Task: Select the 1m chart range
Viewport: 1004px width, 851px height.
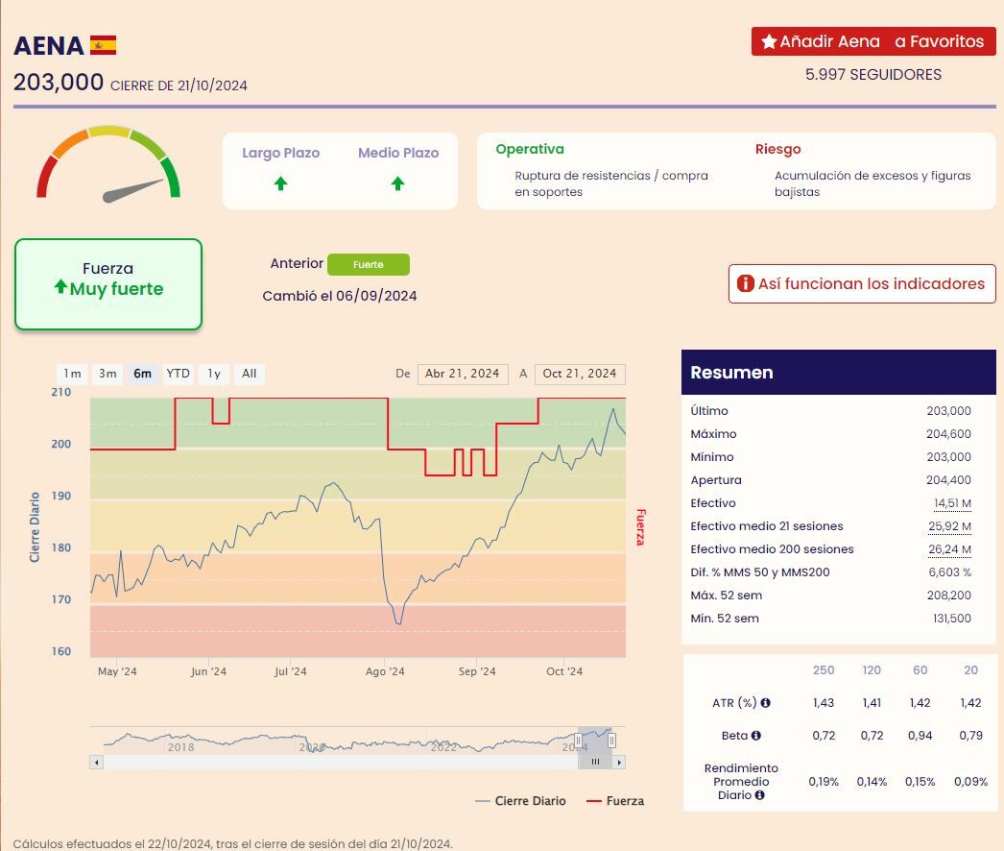Action: (x=72, y=374)
